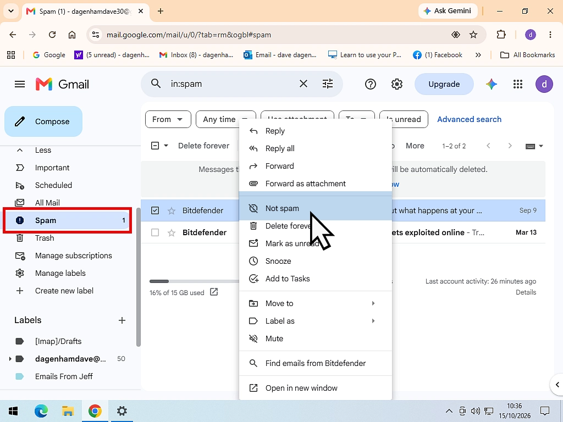Open Chrome tab search dropdown arrow
Viewport: 563px width, 422px height.
(11, 11)
